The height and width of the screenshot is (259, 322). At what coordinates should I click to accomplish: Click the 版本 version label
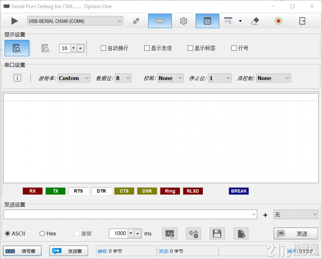(300, 251)
